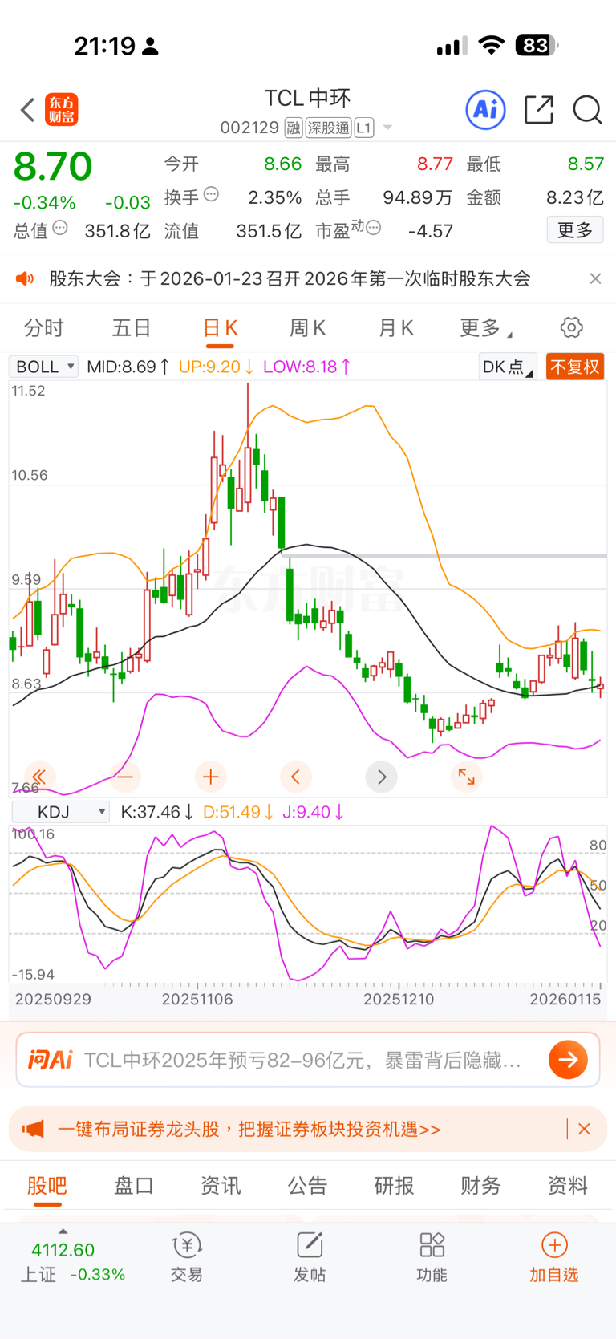This screenshot has height=1339, width=616.
Task: Open the search magnifier icon
Action: tap(587, 110)
